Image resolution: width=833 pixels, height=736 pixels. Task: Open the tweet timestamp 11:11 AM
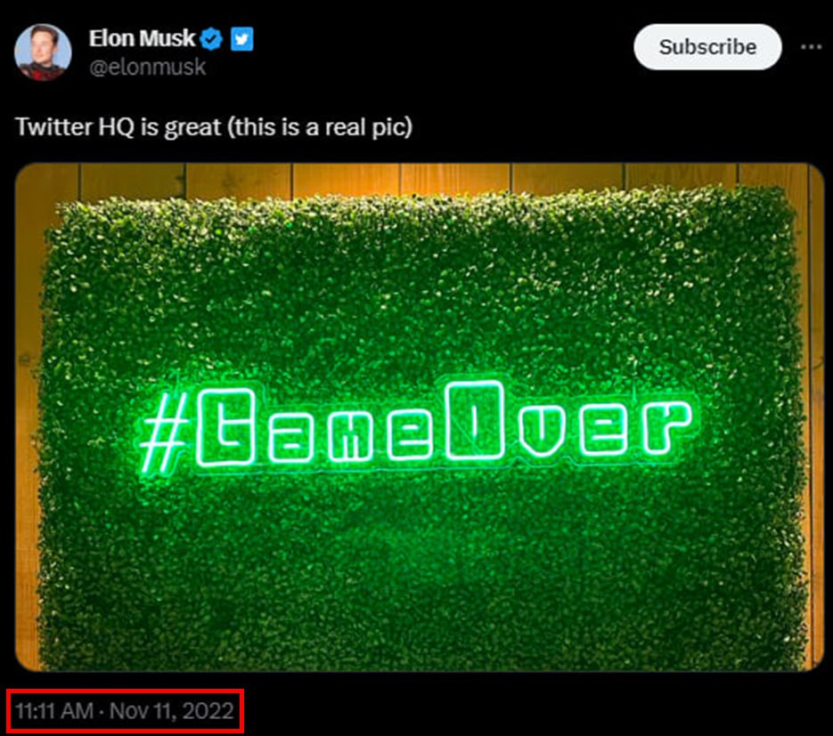[54, 711]
